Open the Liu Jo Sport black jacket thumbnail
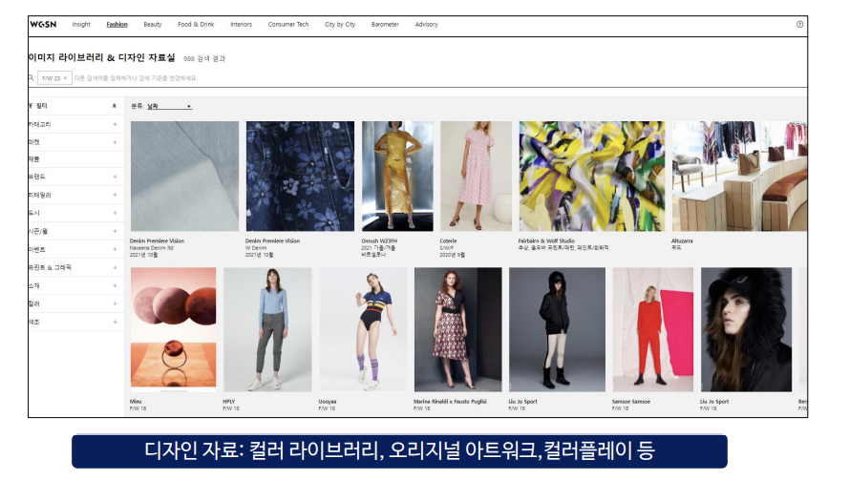Viewport: 849px width, 480px height. click(557, 329)
